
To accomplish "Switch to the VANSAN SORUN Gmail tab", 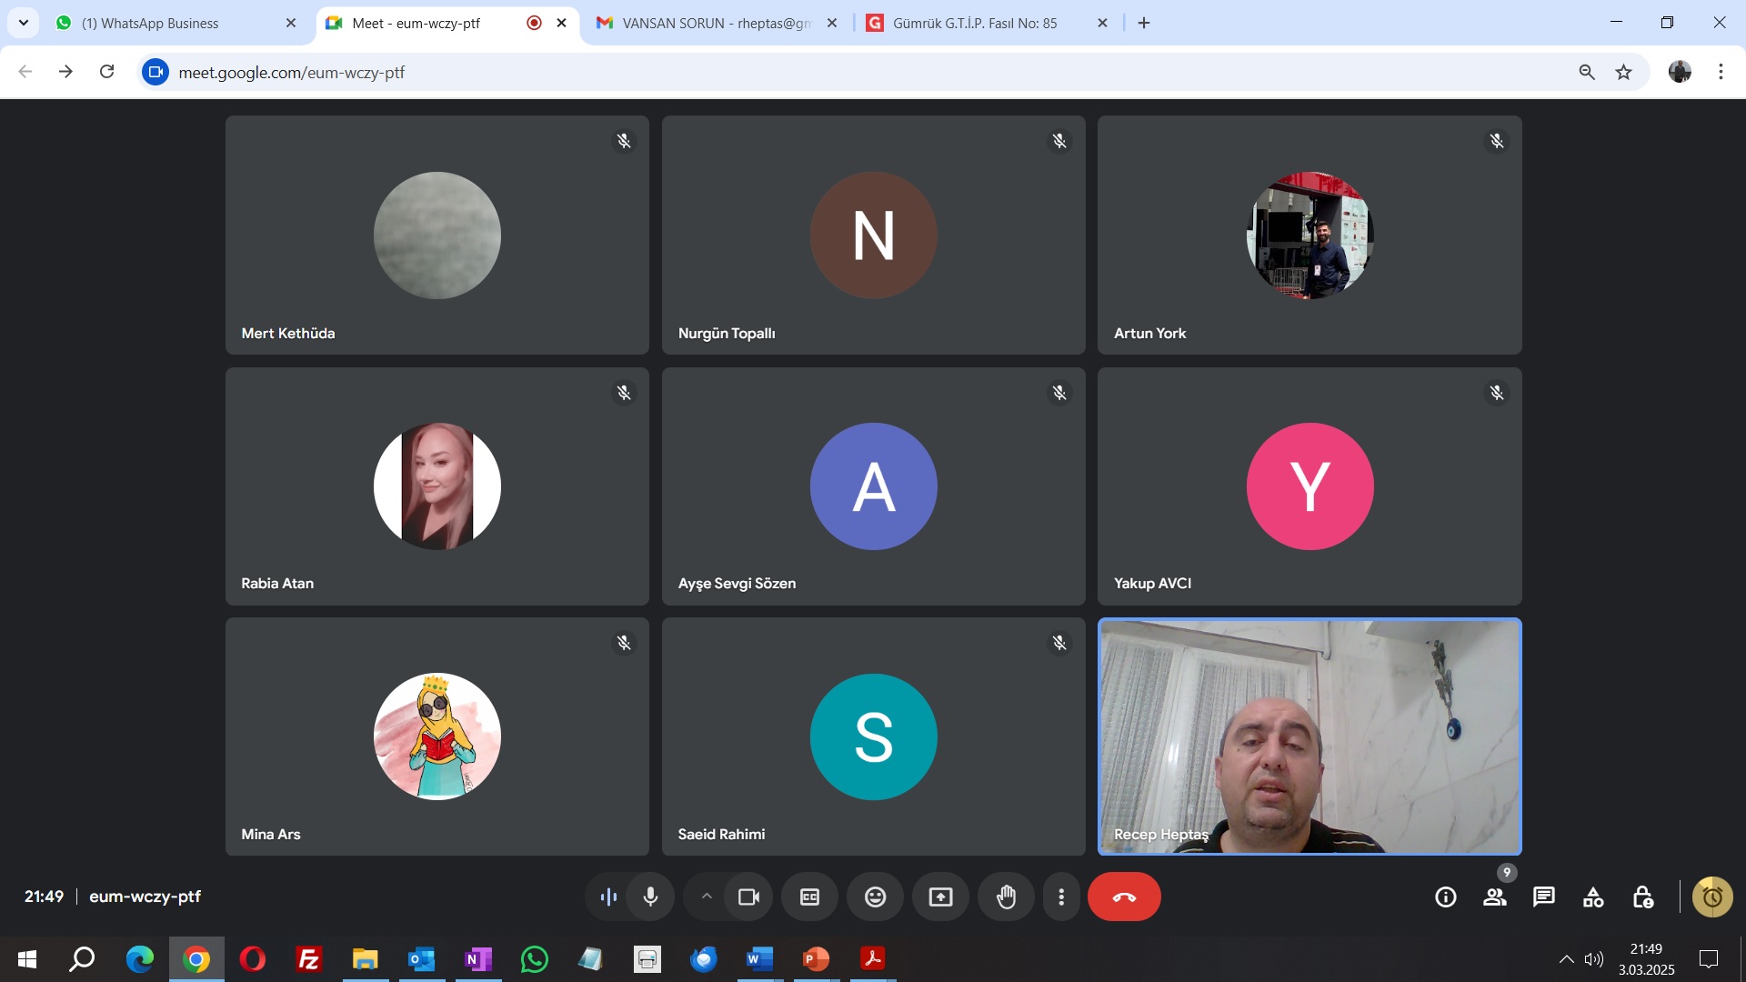I will (x=716, y=23).
